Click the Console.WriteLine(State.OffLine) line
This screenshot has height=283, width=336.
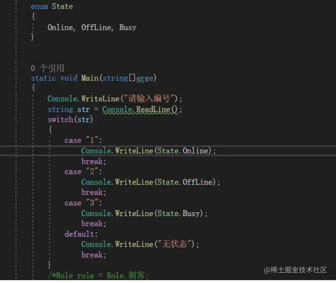click(150, 182)
